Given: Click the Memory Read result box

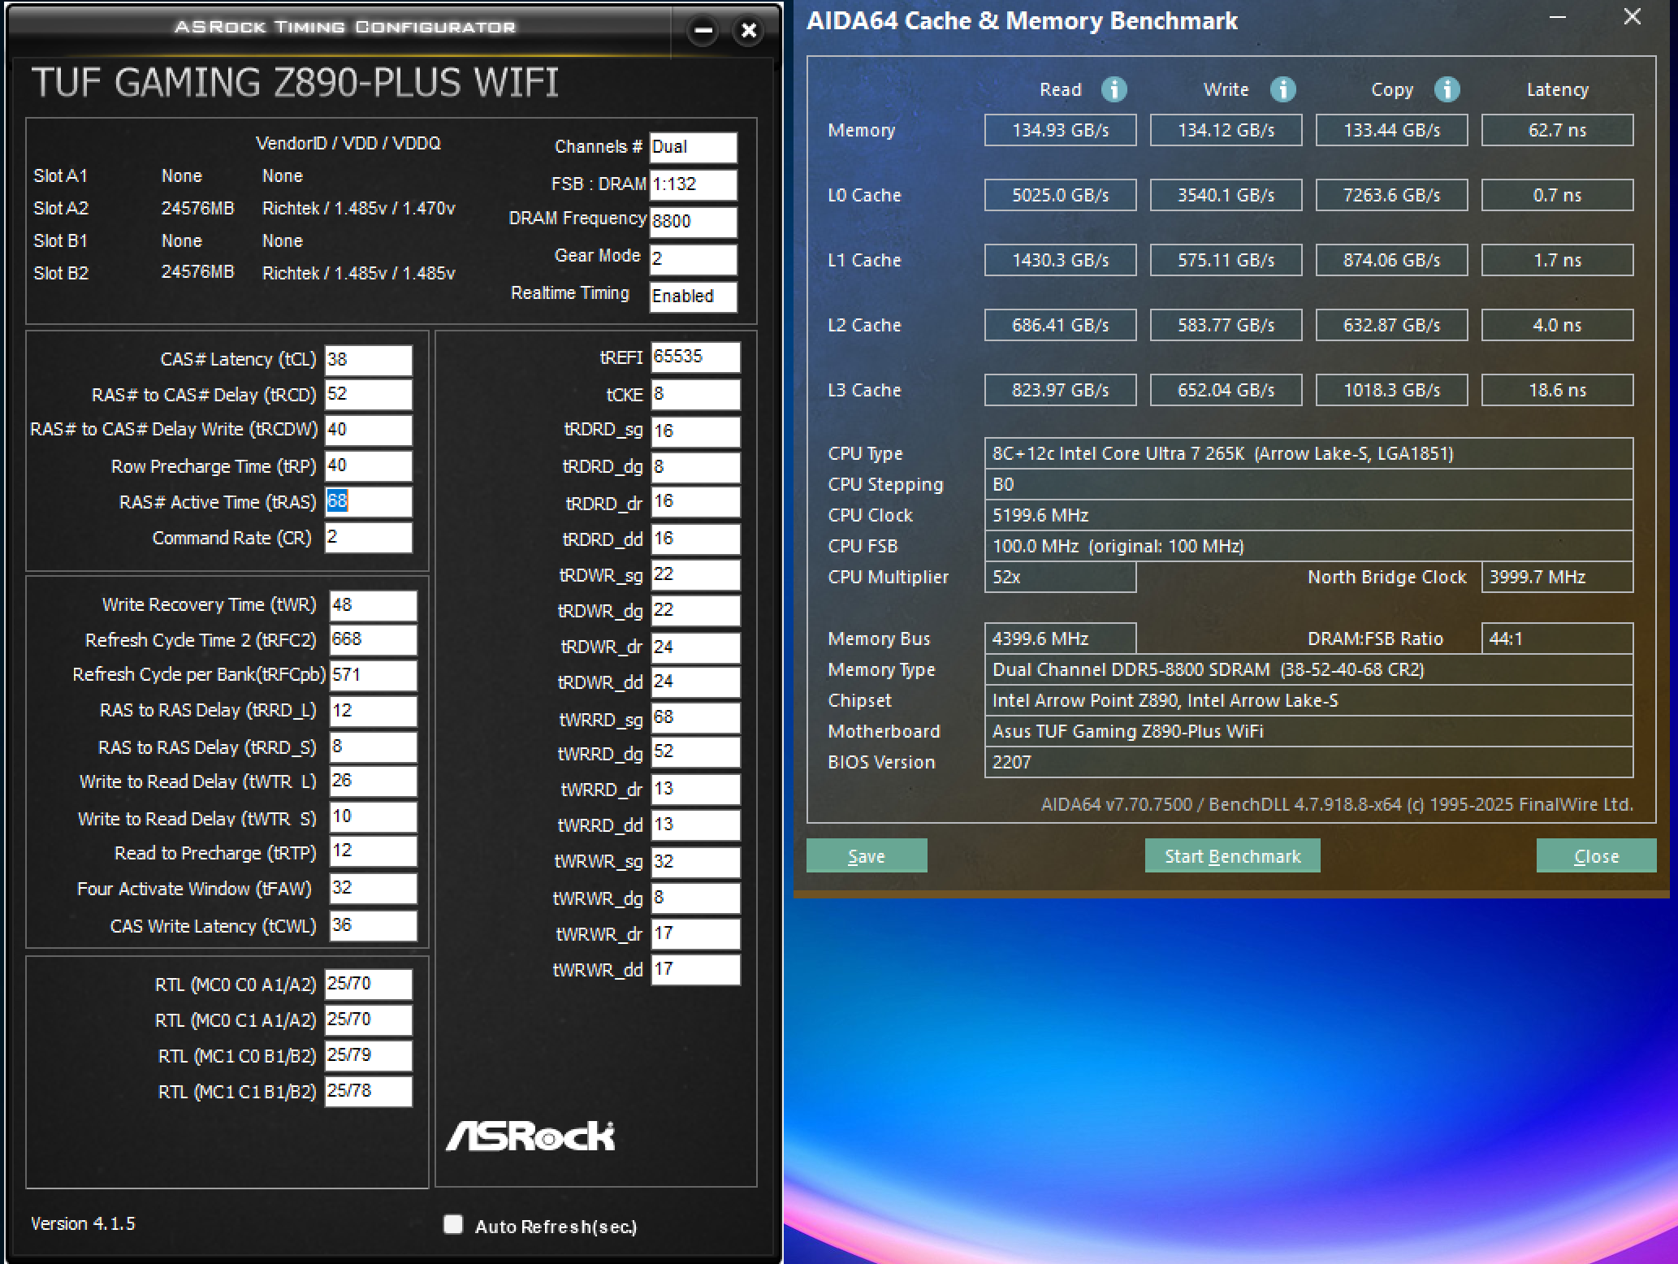Looking at the screenshot, I should click(x=1060, y=130).
